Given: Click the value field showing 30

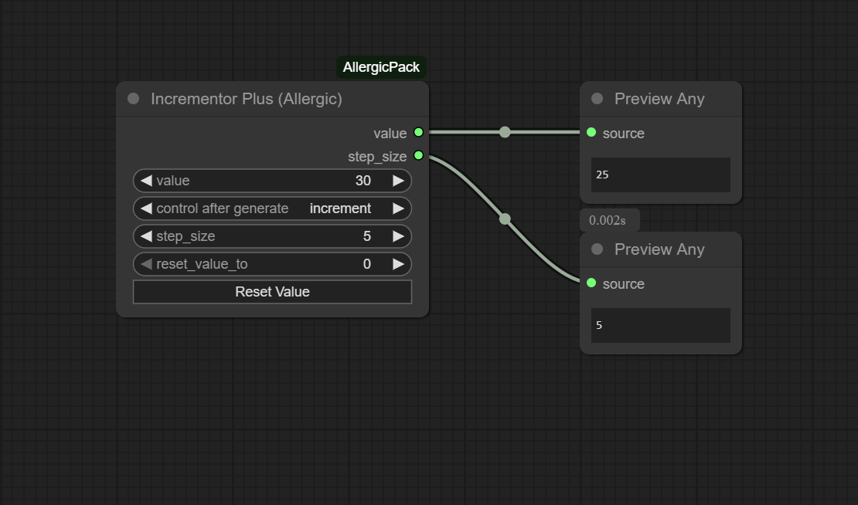Looking at the screenshot, I should pyautogui.click(x=273, y=181).
